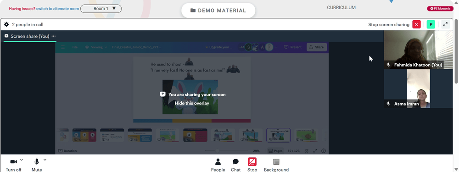The height and width of the screenshot is (172, 459).
Task: Click the Duration button
Action: point(67,151)
